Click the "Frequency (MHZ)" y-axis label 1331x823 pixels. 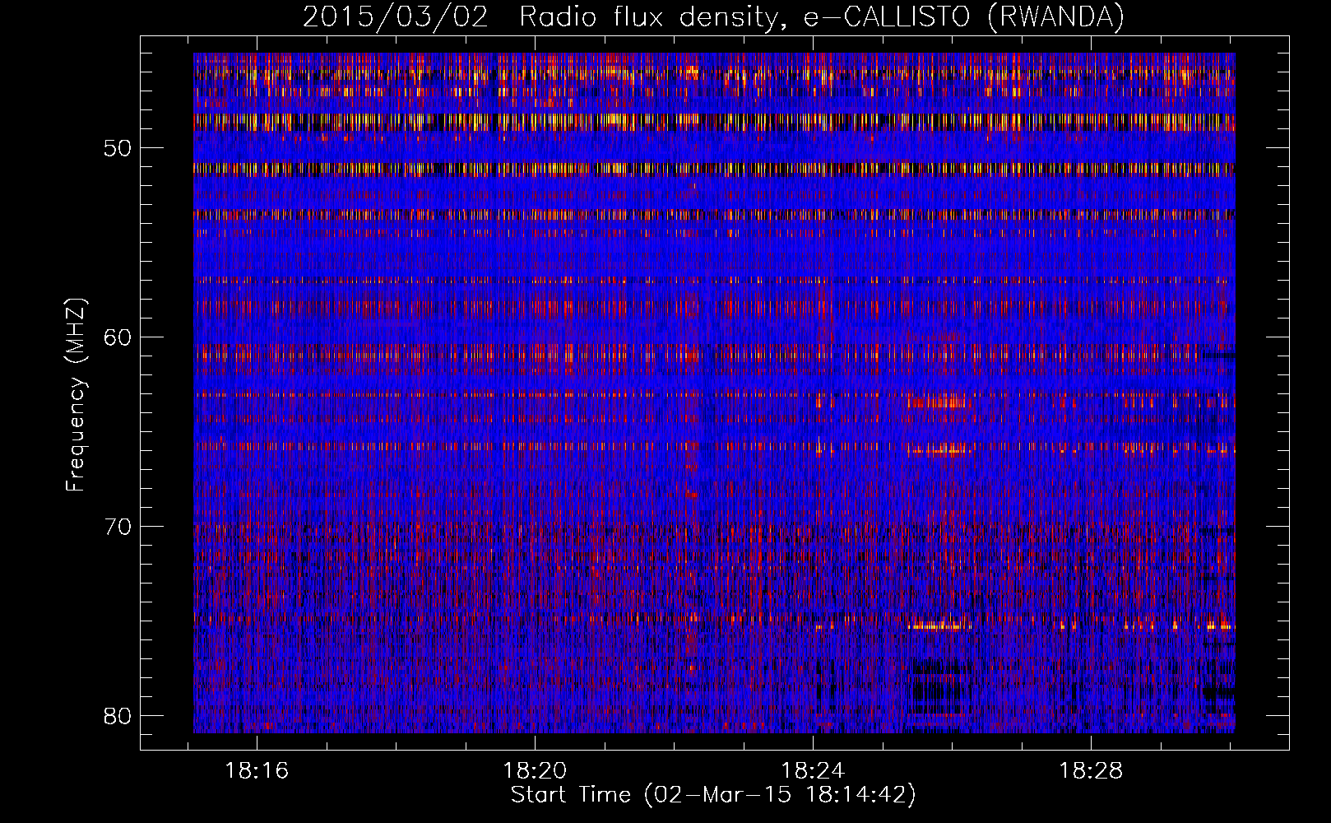click(x=76, y=394)
